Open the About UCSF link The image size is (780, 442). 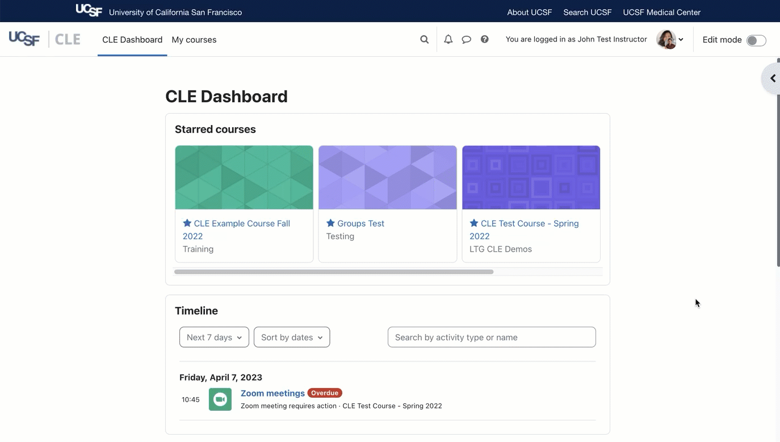tap(530, 12)
